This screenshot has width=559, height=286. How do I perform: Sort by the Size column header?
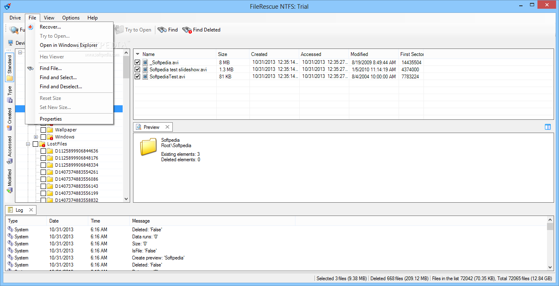233,54
